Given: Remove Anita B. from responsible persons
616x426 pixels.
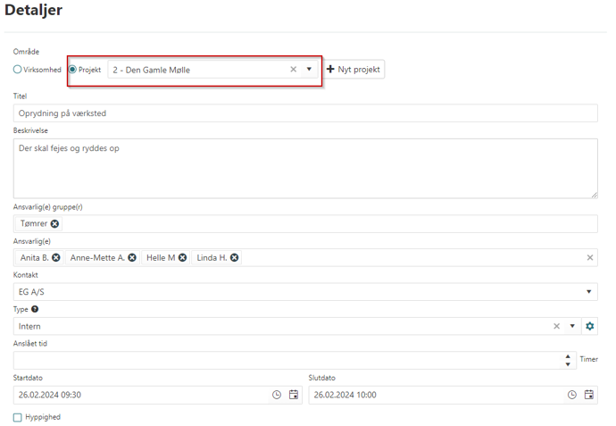Looking at the screenshot, I should (x=56, y=257).
